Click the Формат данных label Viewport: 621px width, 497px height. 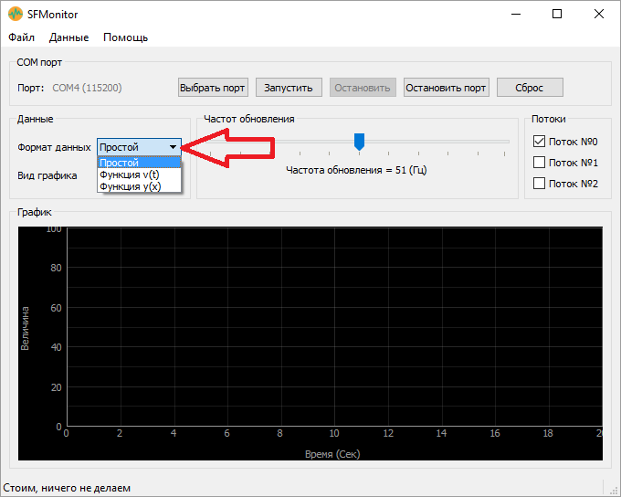(x=54, y=147)
